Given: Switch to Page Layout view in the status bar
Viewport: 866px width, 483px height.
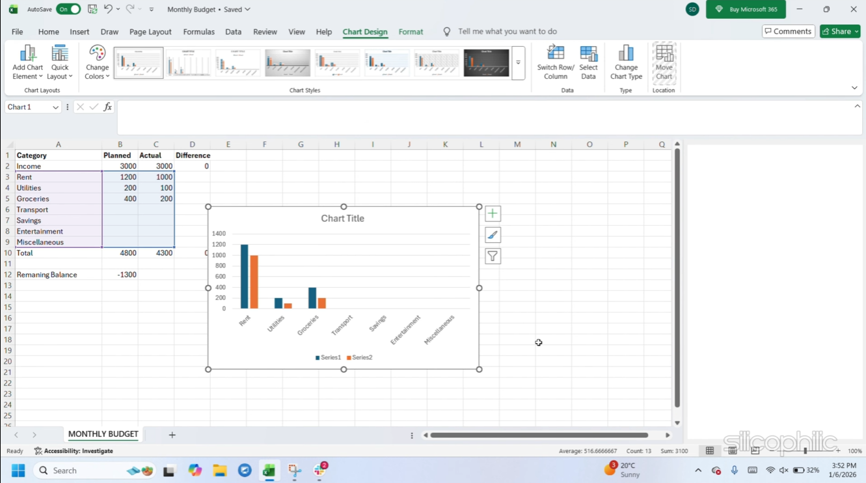Looking at the screenshot, I should point(732,450).
